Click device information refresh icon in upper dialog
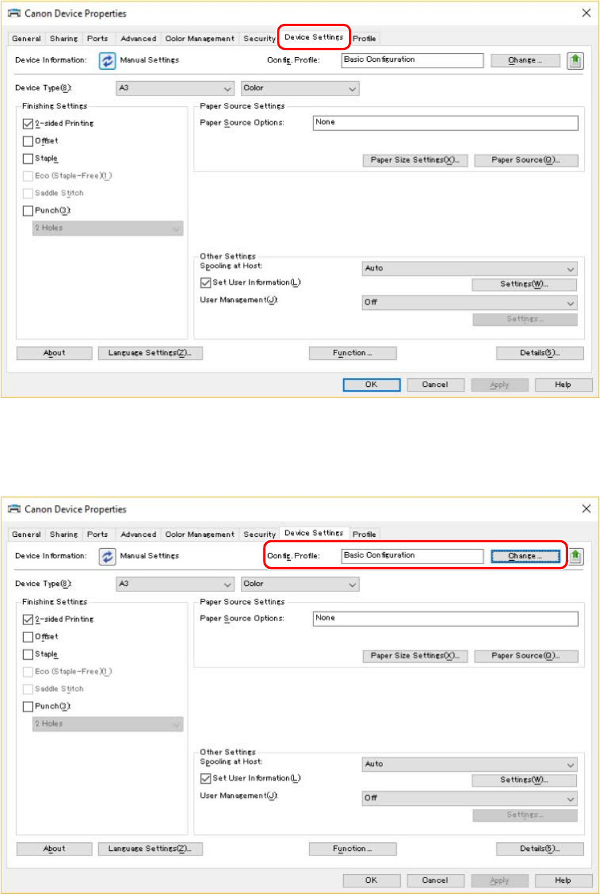The image size is (600, 894). pyautogui.click(x=108, y=60)
